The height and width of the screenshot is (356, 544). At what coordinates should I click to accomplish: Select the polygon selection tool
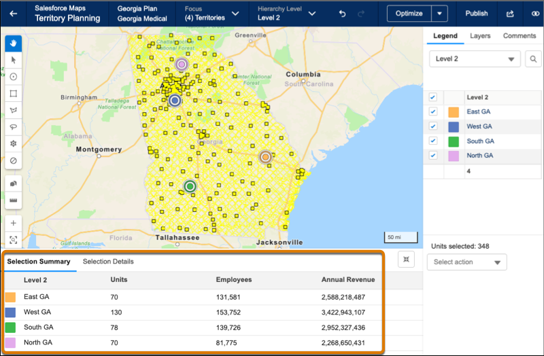[13, 110]
